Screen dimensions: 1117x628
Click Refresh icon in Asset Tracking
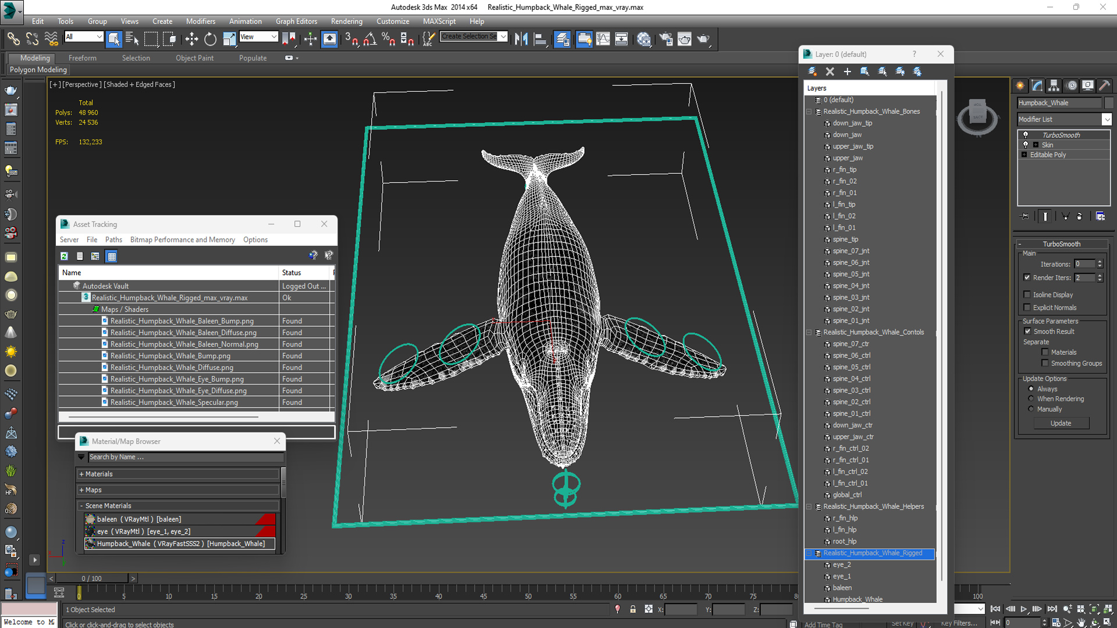pos(64,256)
